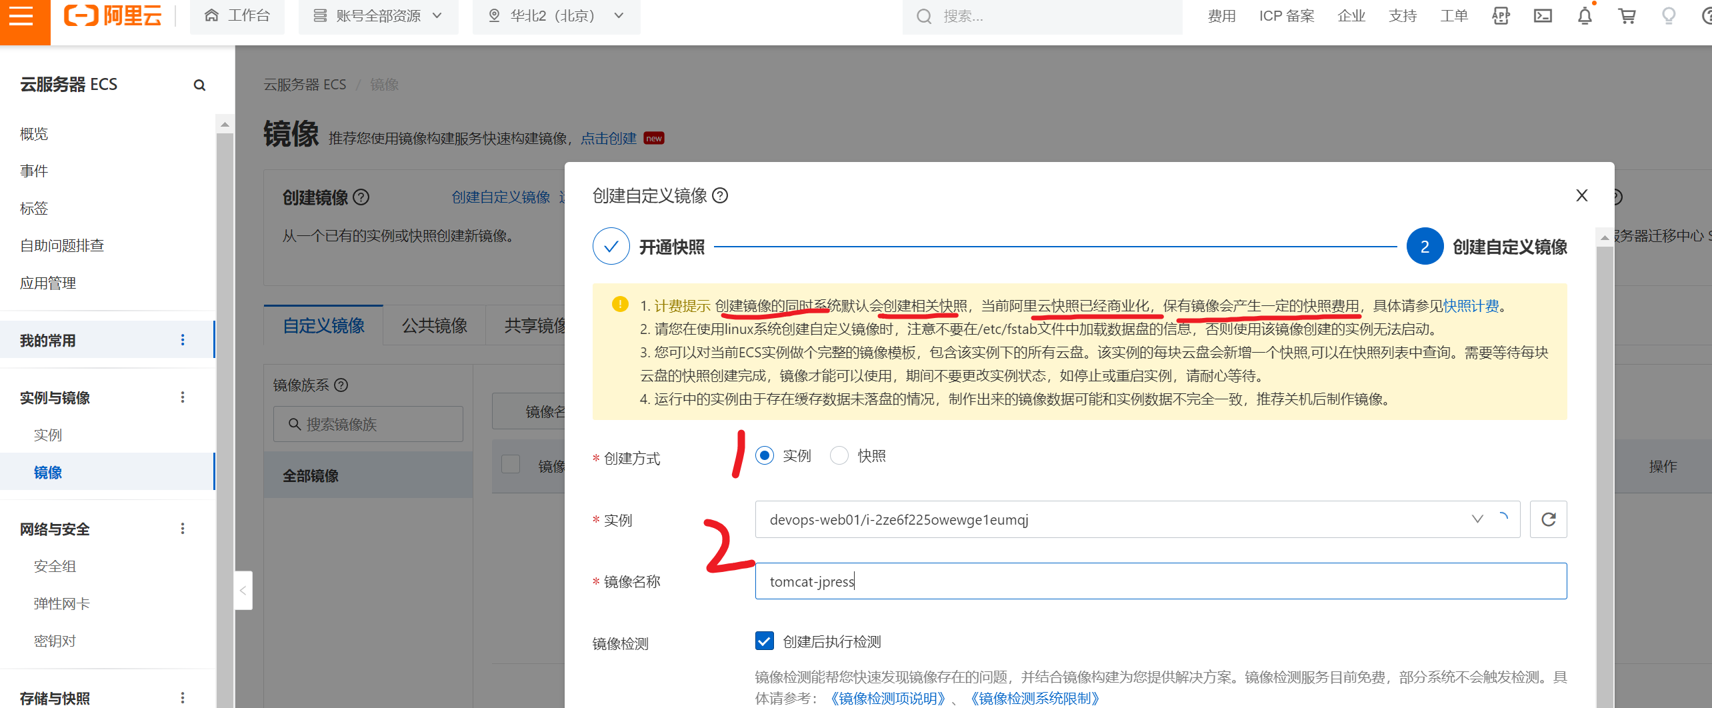
Task: Select the 快照 creation method radio
Action: [839, 455]
